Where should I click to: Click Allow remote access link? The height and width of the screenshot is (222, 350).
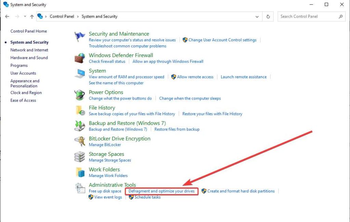pos(195,77)
